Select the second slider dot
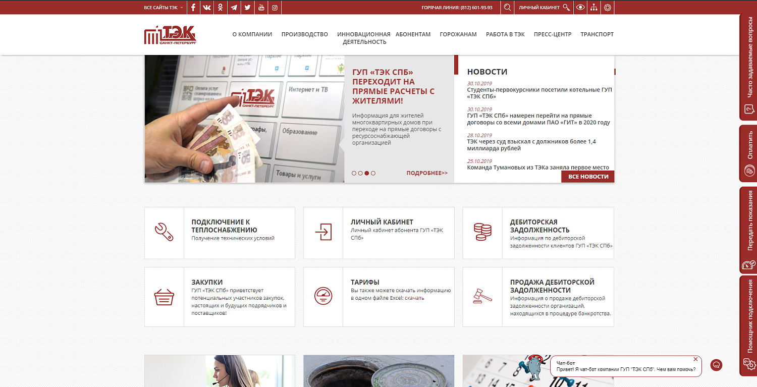757x387 pixels. point(360,173)
